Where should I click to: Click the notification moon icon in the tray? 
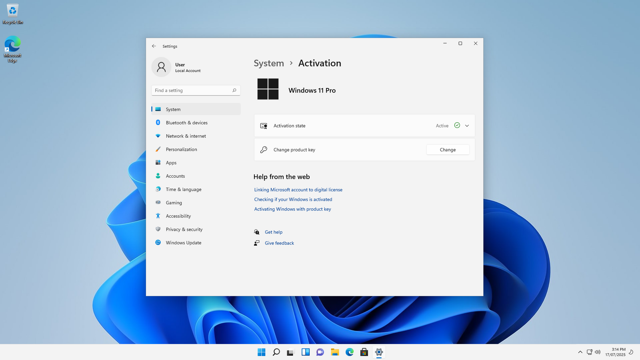631,352
